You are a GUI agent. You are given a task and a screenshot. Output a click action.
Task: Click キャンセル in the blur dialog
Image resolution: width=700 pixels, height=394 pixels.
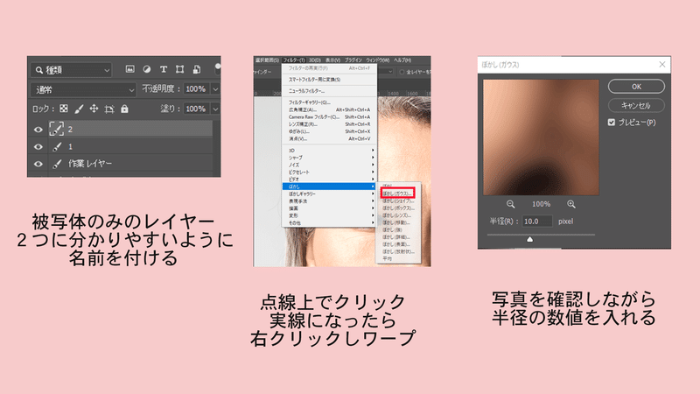coord(636,105)
